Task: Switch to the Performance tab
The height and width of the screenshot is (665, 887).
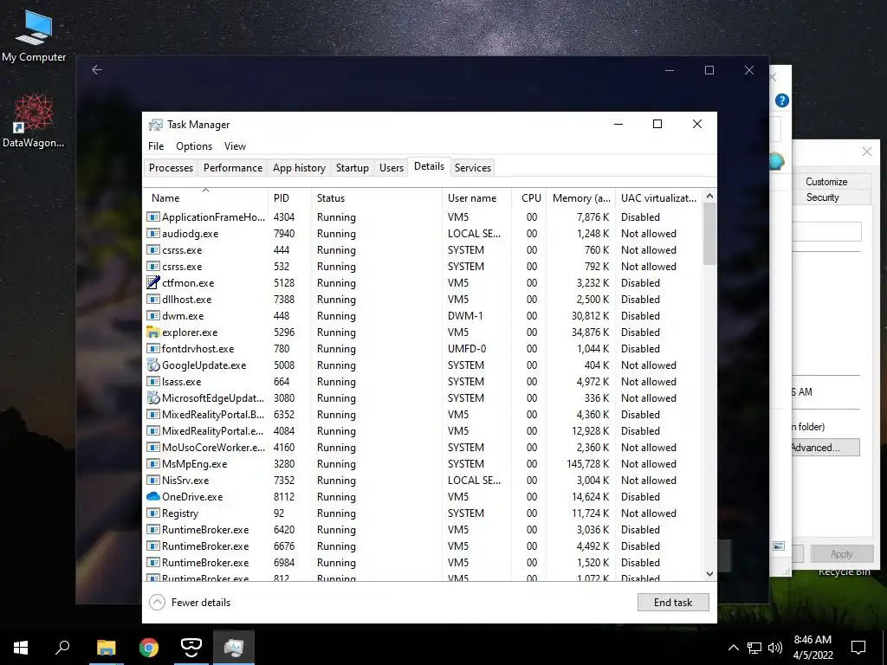Action: point(233,167)
